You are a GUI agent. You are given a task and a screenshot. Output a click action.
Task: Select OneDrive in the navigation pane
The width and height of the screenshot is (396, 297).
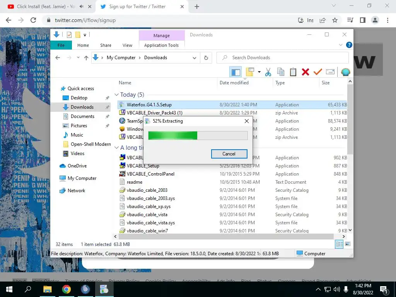click(77, 166)
